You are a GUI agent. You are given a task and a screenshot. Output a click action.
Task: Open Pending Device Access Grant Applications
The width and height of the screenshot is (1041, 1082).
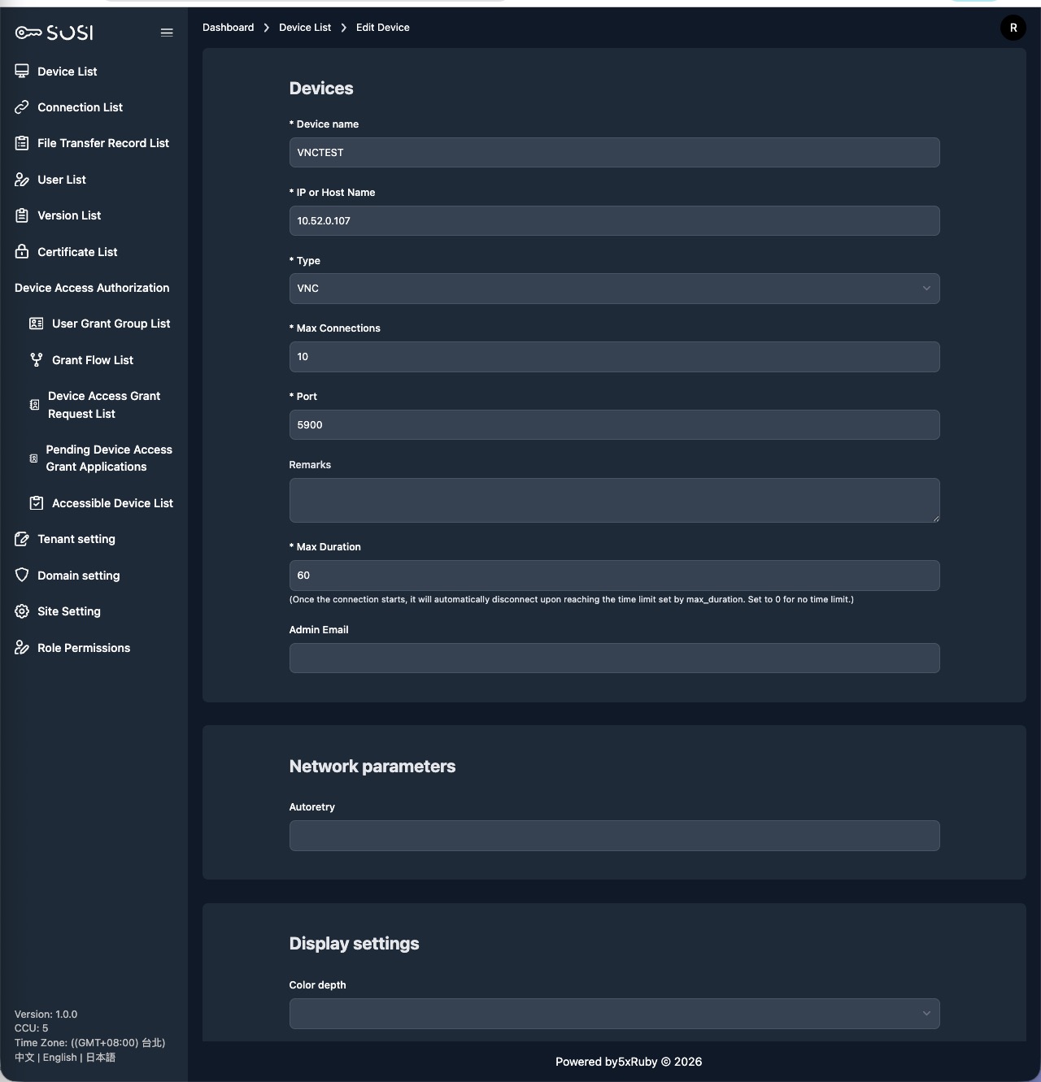pyautogui.click(x=109, y=458)
